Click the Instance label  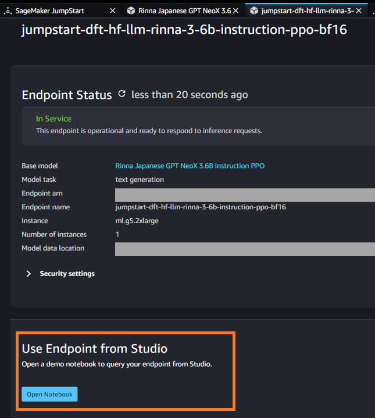[x=35, y=221]
